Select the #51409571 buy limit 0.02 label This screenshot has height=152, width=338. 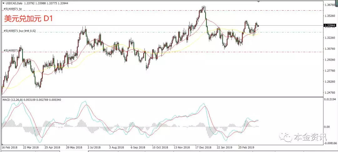19,31
